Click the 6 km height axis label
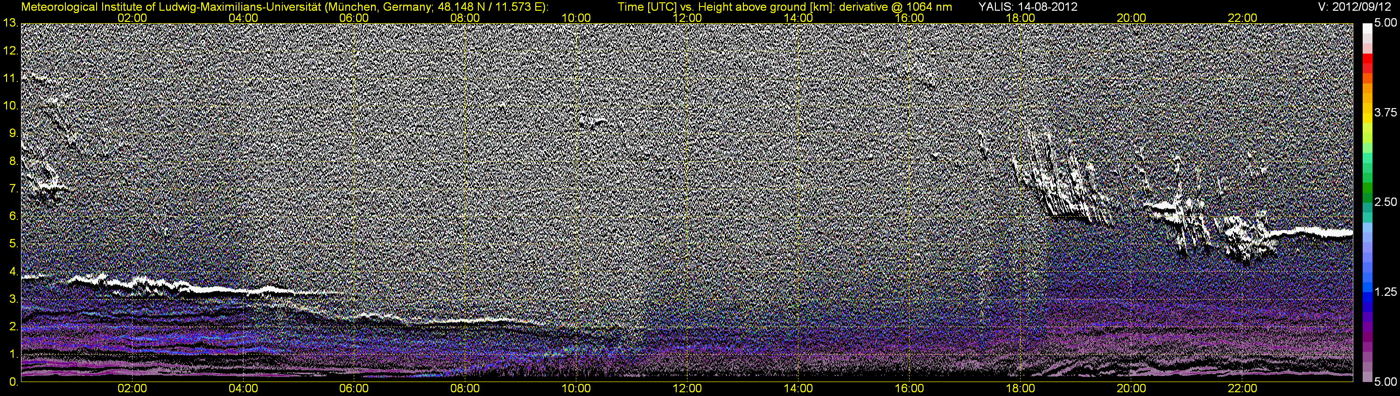Viewport: 1400px width, 396px height. (13, 217)
